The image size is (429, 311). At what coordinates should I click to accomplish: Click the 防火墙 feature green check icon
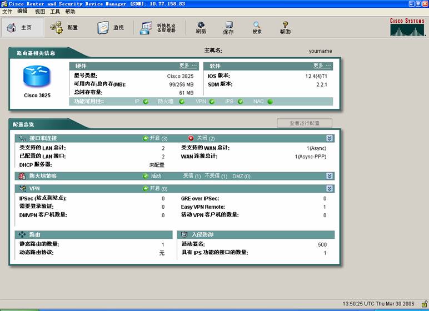tap(182, 102)
